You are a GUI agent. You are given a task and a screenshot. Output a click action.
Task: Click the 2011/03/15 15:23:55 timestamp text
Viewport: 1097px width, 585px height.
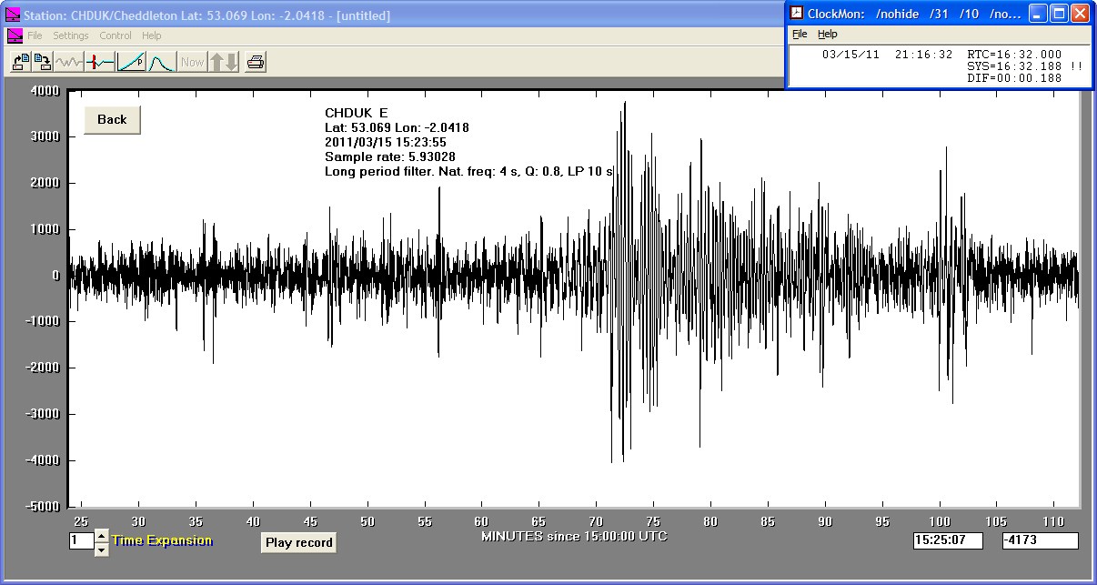point(385,142)
